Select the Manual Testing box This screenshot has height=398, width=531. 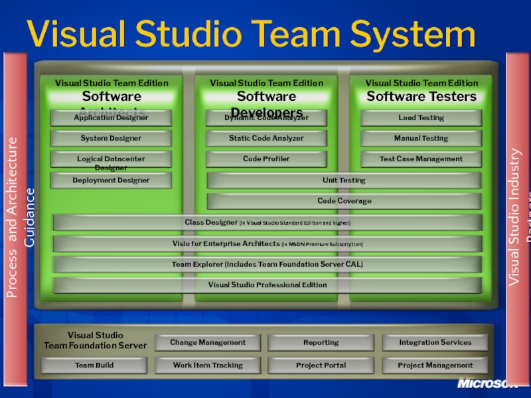tap(421, 139)
